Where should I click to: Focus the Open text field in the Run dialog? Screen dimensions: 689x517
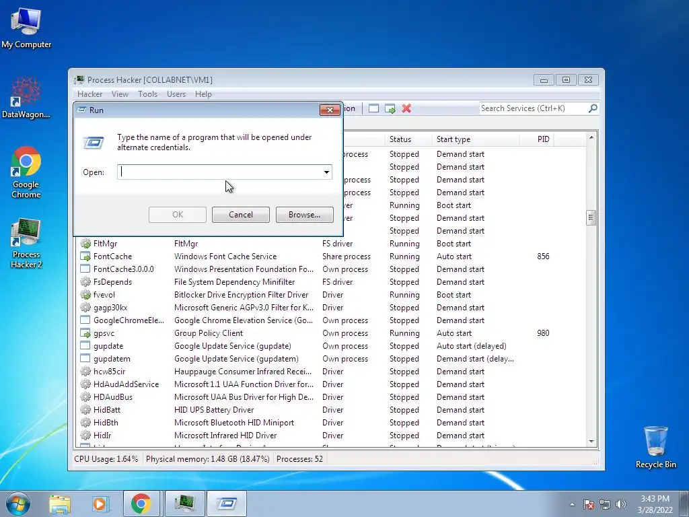(220, 172)
